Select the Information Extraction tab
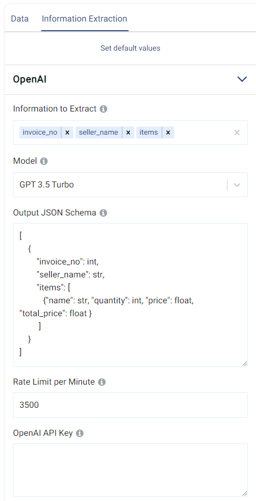This screenshot has height=501, width=256. (85, 19)
